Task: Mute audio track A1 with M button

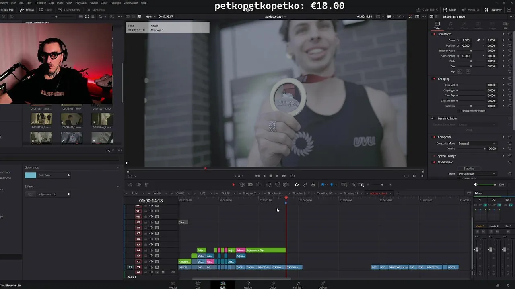Action: click(x=163, y=272)
